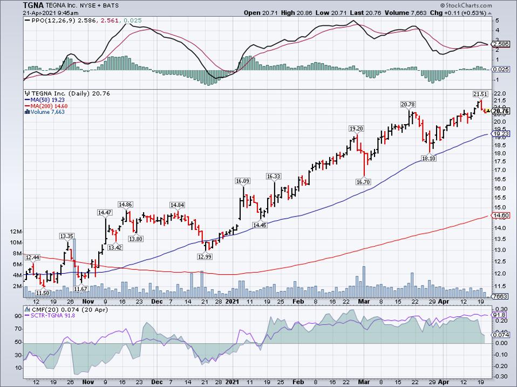Click the TGNA ticker symbol title

click(x=33, y=5)
